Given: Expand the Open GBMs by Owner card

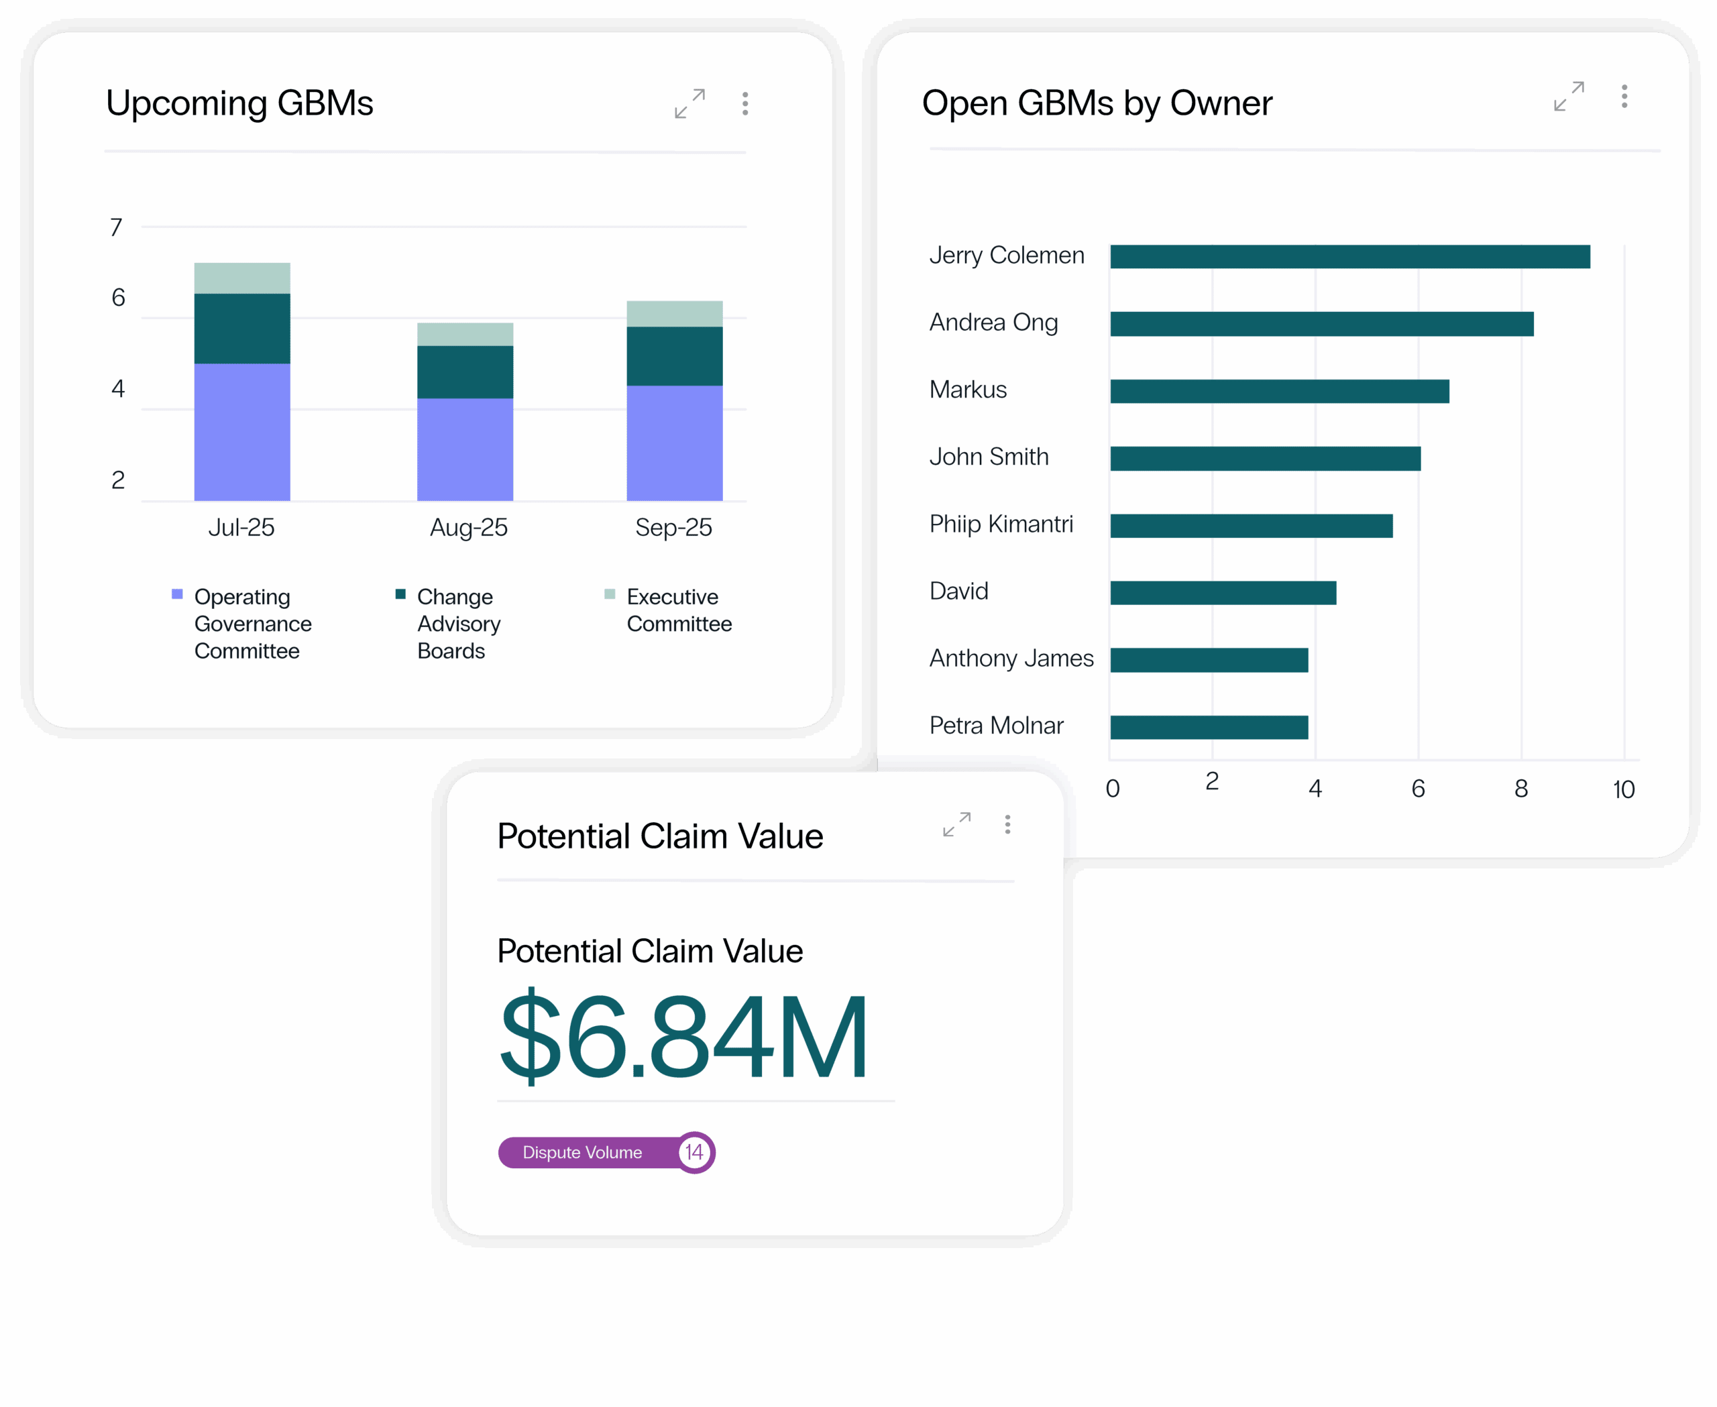Looking at the screenshot, I should (1569, 97).
